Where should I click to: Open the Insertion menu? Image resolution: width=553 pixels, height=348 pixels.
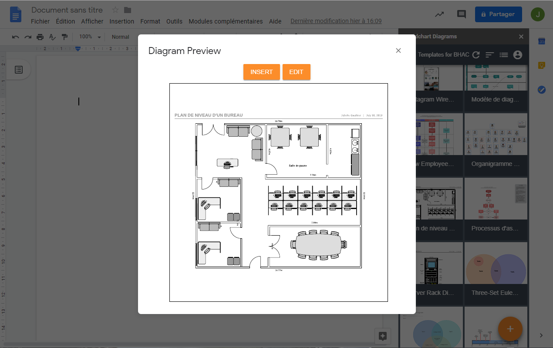[121, 21]
